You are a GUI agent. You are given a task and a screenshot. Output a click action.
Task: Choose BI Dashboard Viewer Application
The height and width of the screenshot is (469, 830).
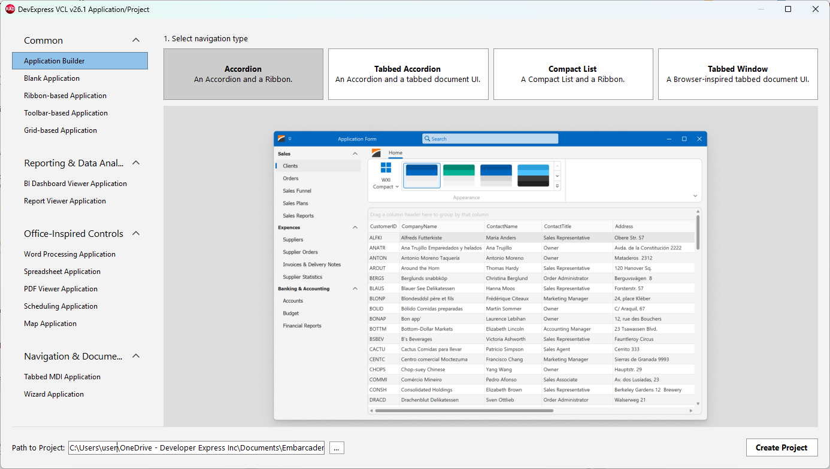(x=75, y=184)
